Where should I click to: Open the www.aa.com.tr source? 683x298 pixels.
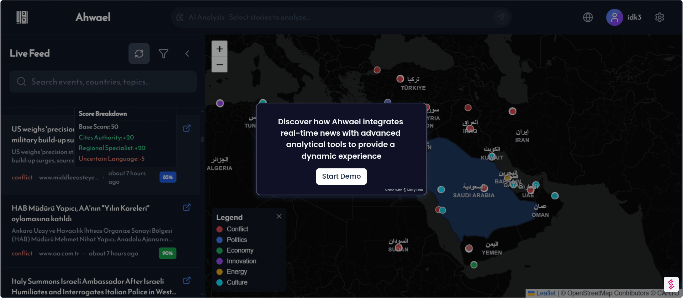[x=59, y=253]
